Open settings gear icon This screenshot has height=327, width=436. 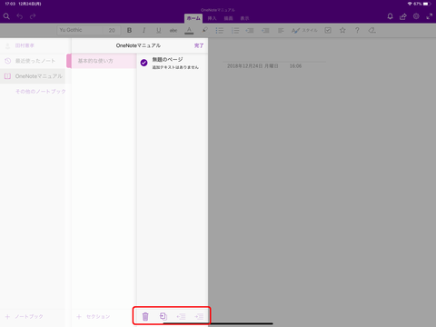tap(416, 16)
